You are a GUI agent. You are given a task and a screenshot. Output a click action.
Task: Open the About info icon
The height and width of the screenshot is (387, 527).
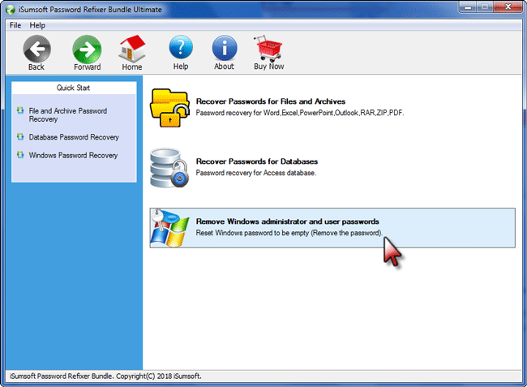click(x=225, y=49)
